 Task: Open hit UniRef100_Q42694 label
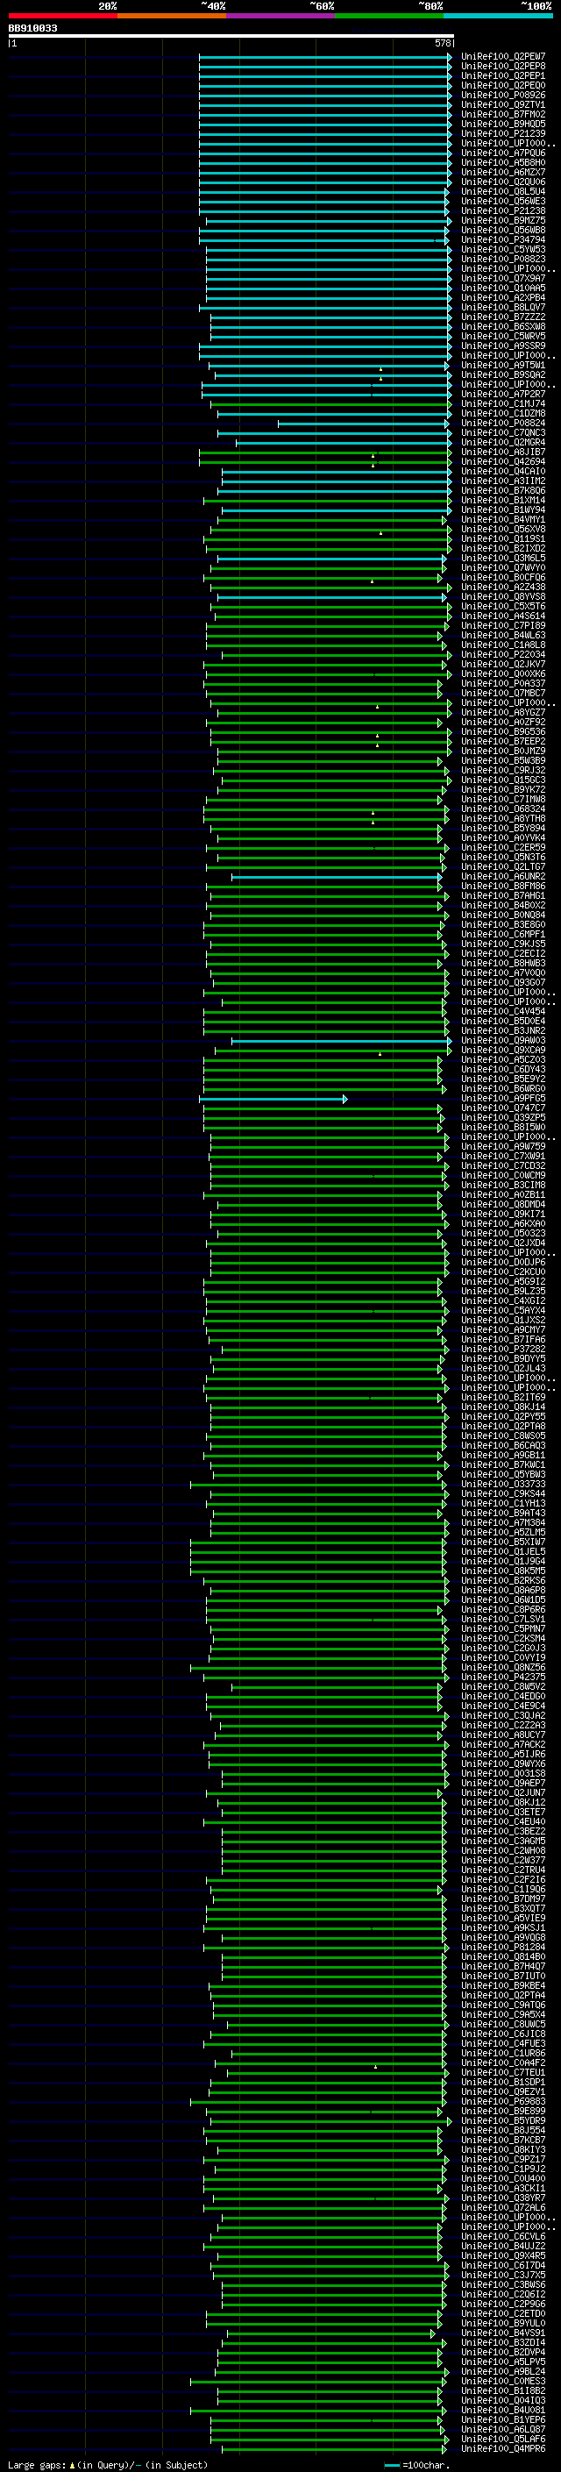point(503,461)
